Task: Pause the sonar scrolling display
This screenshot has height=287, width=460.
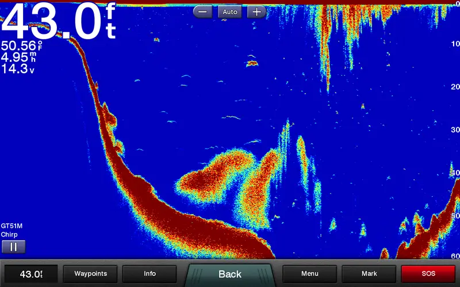Action: click(x=13, y=247)
